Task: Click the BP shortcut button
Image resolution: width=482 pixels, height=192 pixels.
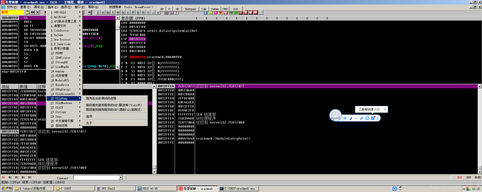Action: (x=162, y=9)
